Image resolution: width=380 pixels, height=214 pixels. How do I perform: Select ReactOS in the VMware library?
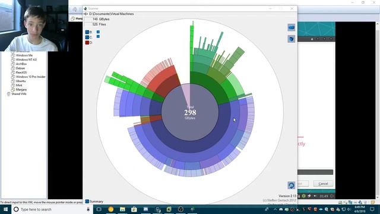(x=21, y=73)
